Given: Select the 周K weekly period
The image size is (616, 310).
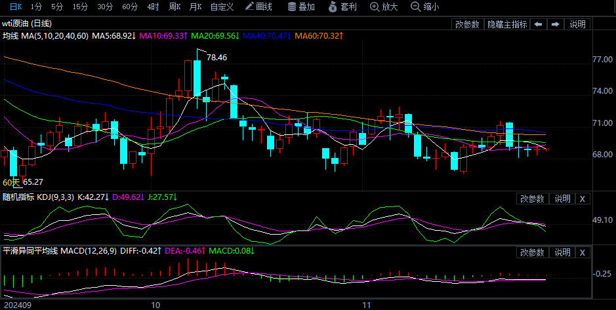Looking at the screenshot, I should point(174,7).
